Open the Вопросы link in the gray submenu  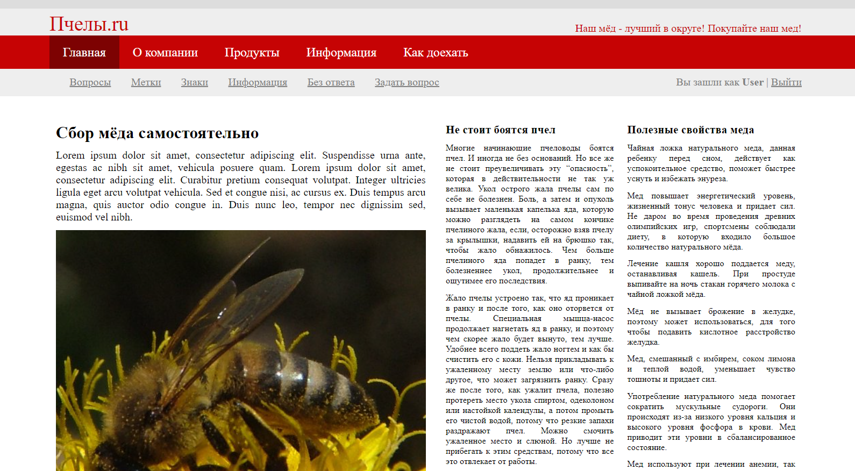(90, 82)
